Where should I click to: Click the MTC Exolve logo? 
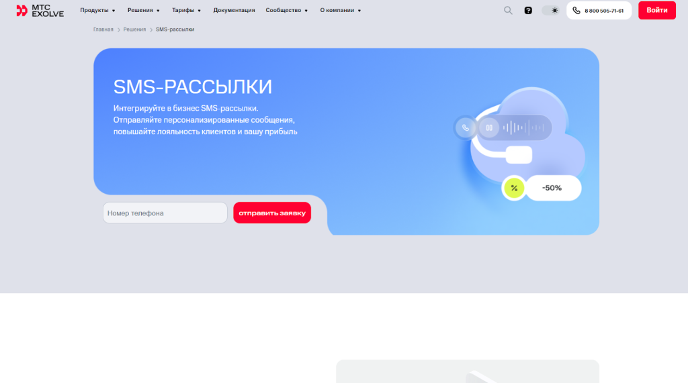pyautogui.click(x=40, y=11)
